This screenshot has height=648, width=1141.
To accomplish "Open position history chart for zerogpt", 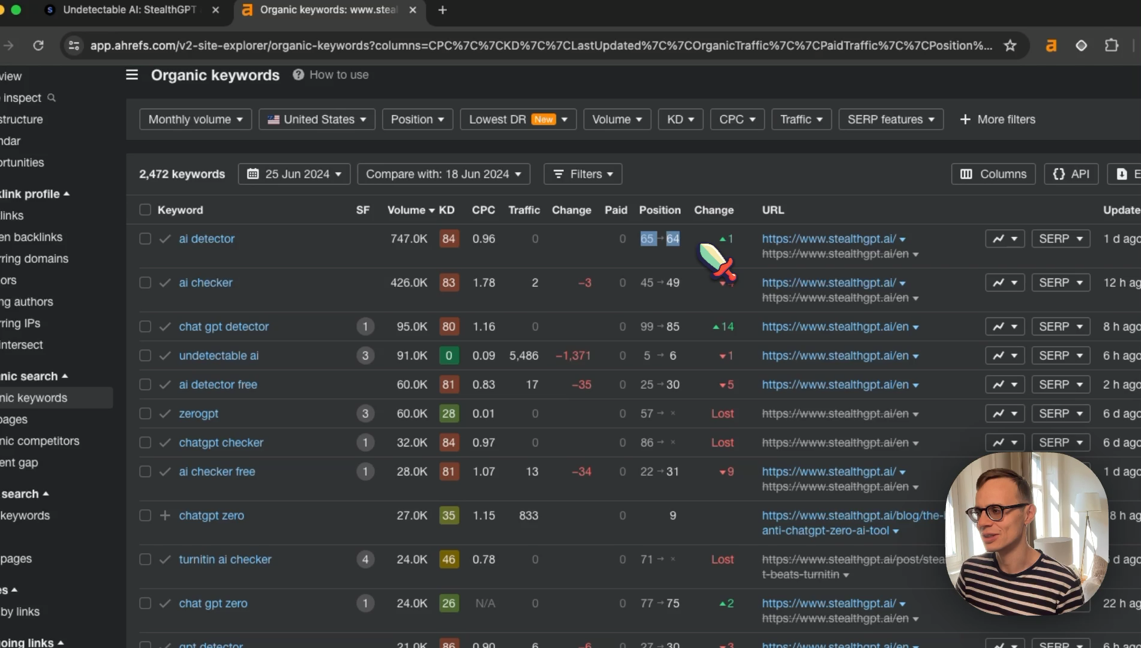I will point(1005,413).
